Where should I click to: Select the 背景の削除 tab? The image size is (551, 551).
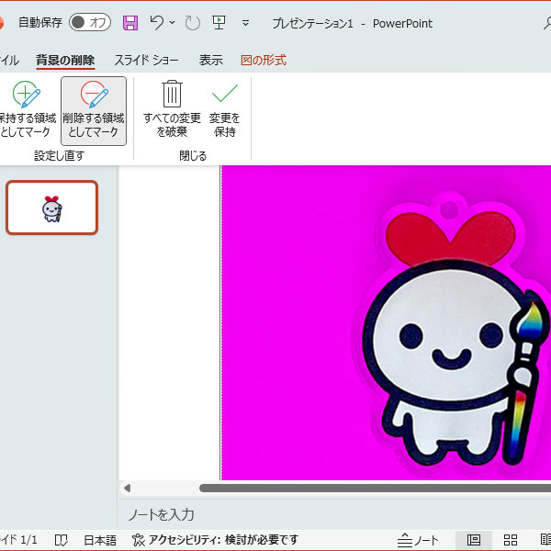click(65, 60)
